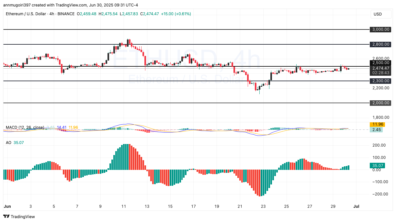Click the AO indicator legend label
Viewport: 396px width, 222px height.
point(8,142)
